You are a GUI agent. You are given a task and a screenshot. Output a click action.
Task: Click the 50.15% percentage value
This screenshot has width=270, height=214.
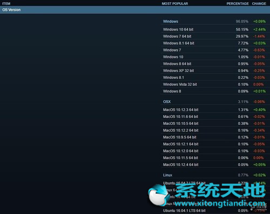pos(242,29)
